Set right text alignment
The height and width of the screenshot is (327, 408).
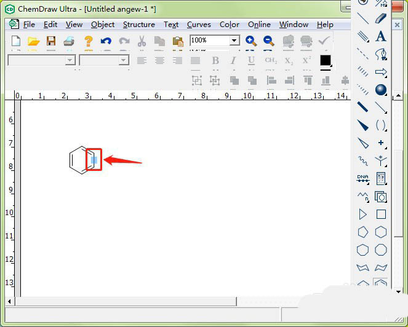(x=177, y=61)
